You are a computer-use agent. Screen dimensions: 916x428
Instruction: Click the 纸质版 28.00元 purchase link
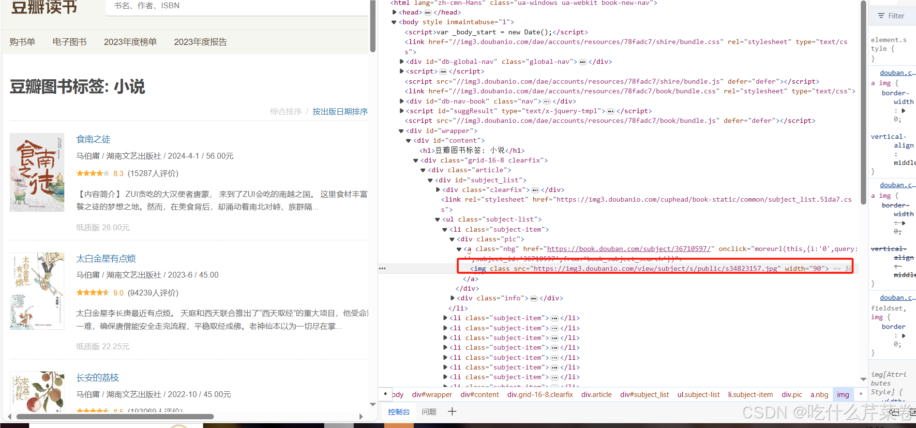click(103, 227)
